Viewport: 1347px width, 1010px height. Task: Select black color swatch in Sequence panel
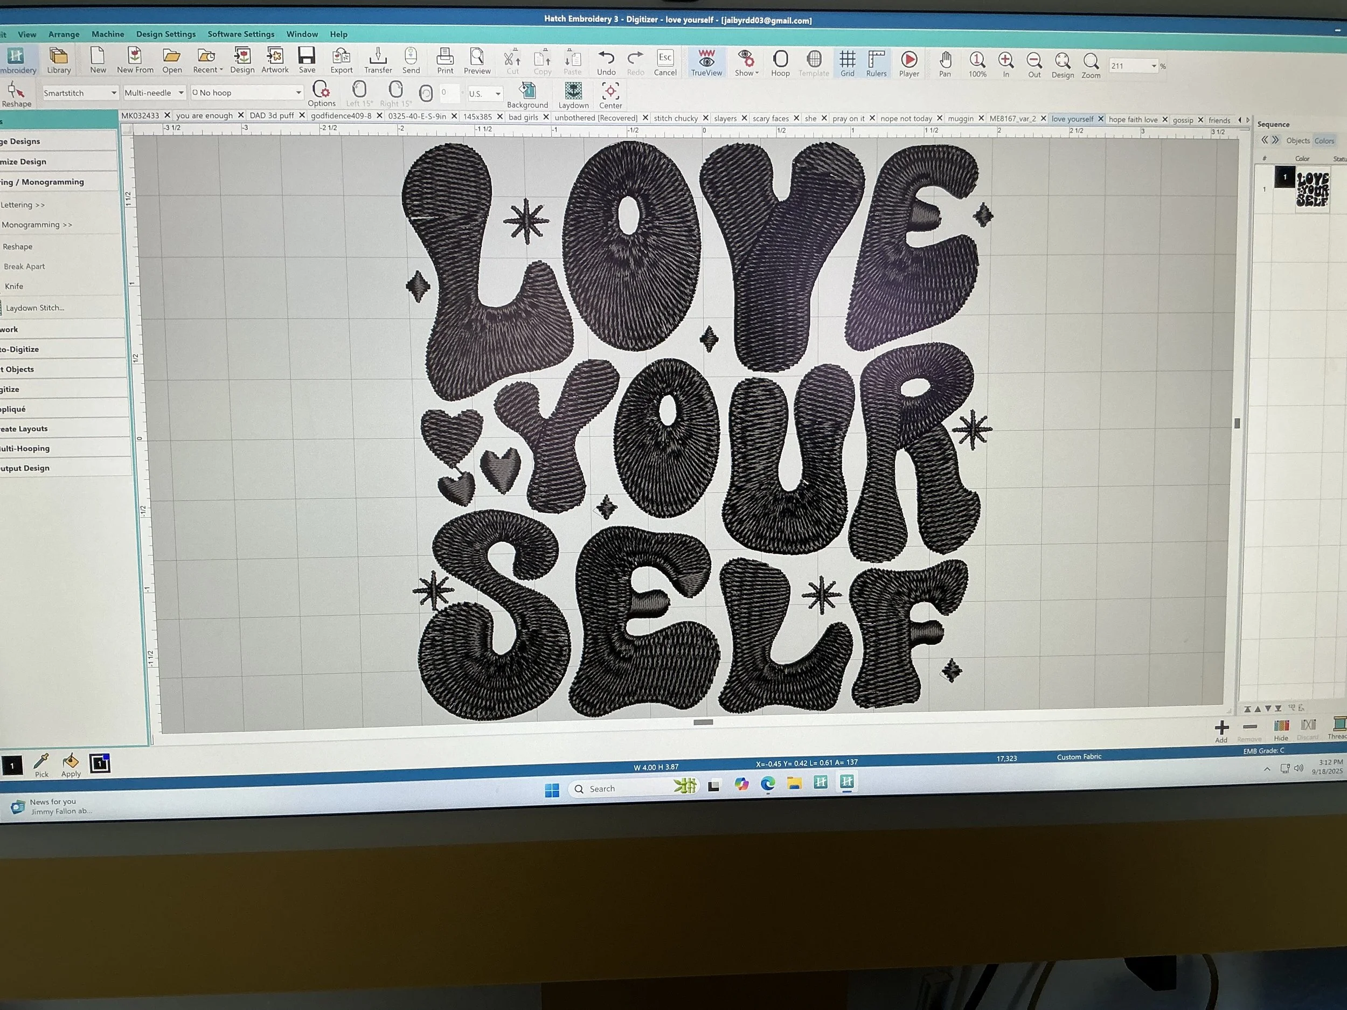coord(1285,177)
